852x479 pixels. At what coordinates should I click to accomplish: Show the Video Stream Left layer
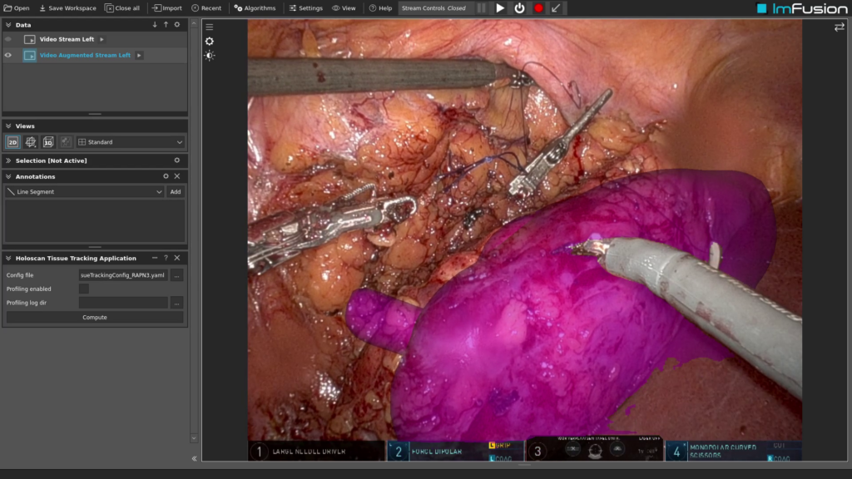(8, 39)
